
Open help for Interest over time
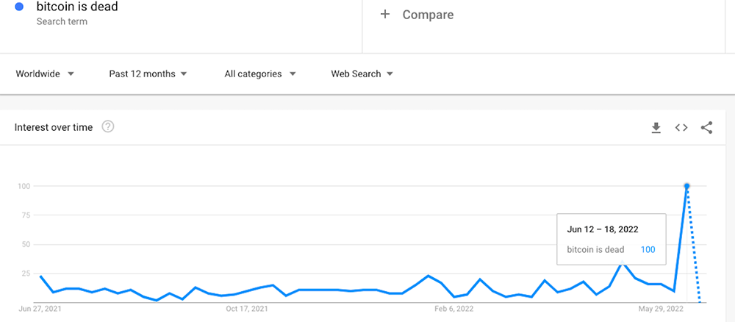tap(108, 126)
